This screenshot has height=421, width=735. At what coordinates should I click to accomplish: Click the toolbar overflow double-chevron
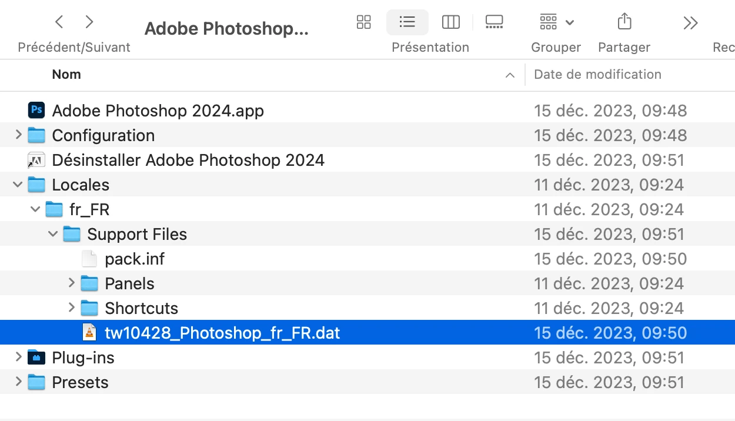(690, 23)
